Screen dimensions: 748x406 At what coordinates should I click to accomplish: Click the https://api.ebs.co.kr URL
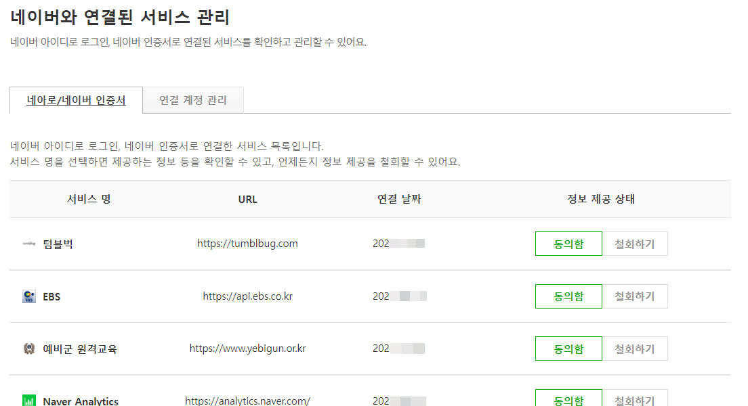(247, 296)
